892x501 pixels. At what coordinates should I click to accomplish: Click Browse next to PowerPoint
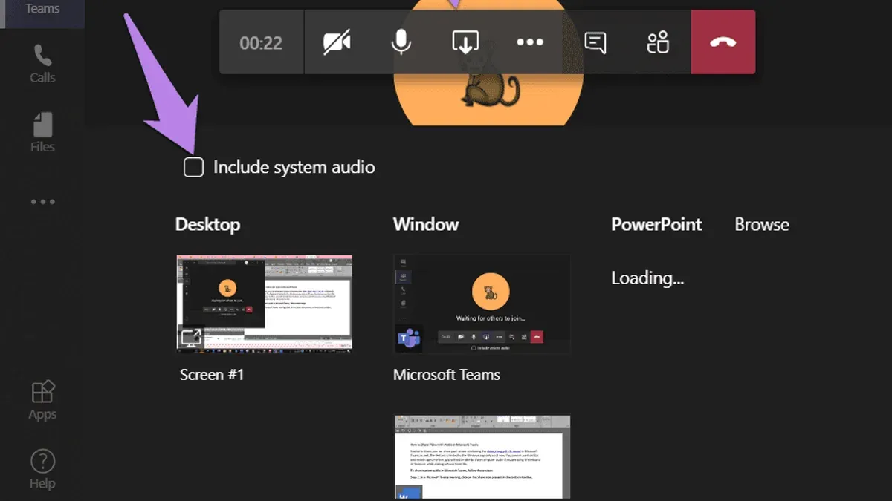tap(762, 225)
